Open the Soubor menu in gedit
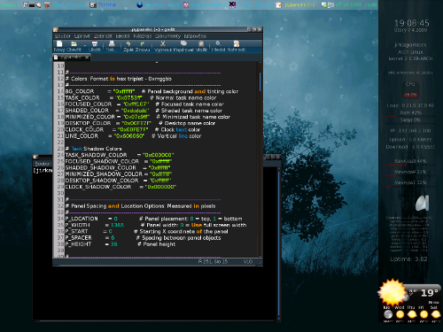 click(63, 36)
